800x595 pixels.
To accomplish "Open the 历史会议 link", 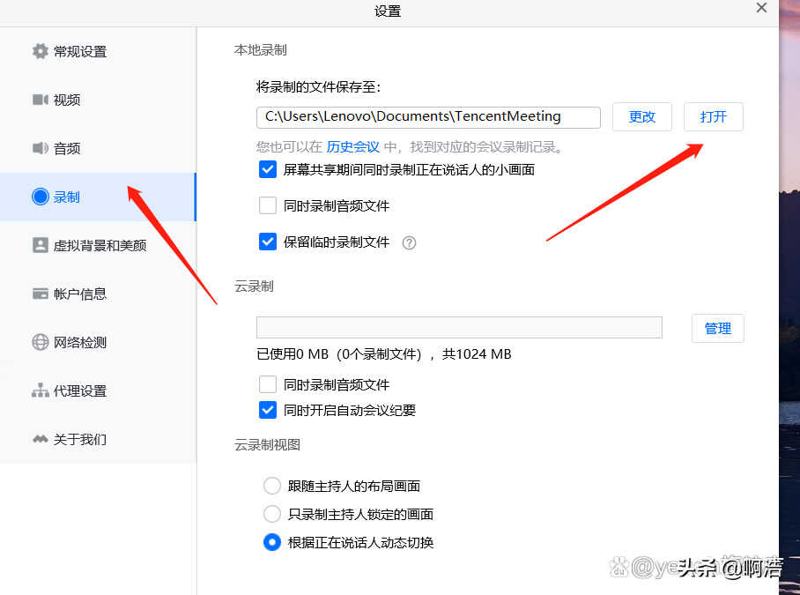I will (352, 147).
